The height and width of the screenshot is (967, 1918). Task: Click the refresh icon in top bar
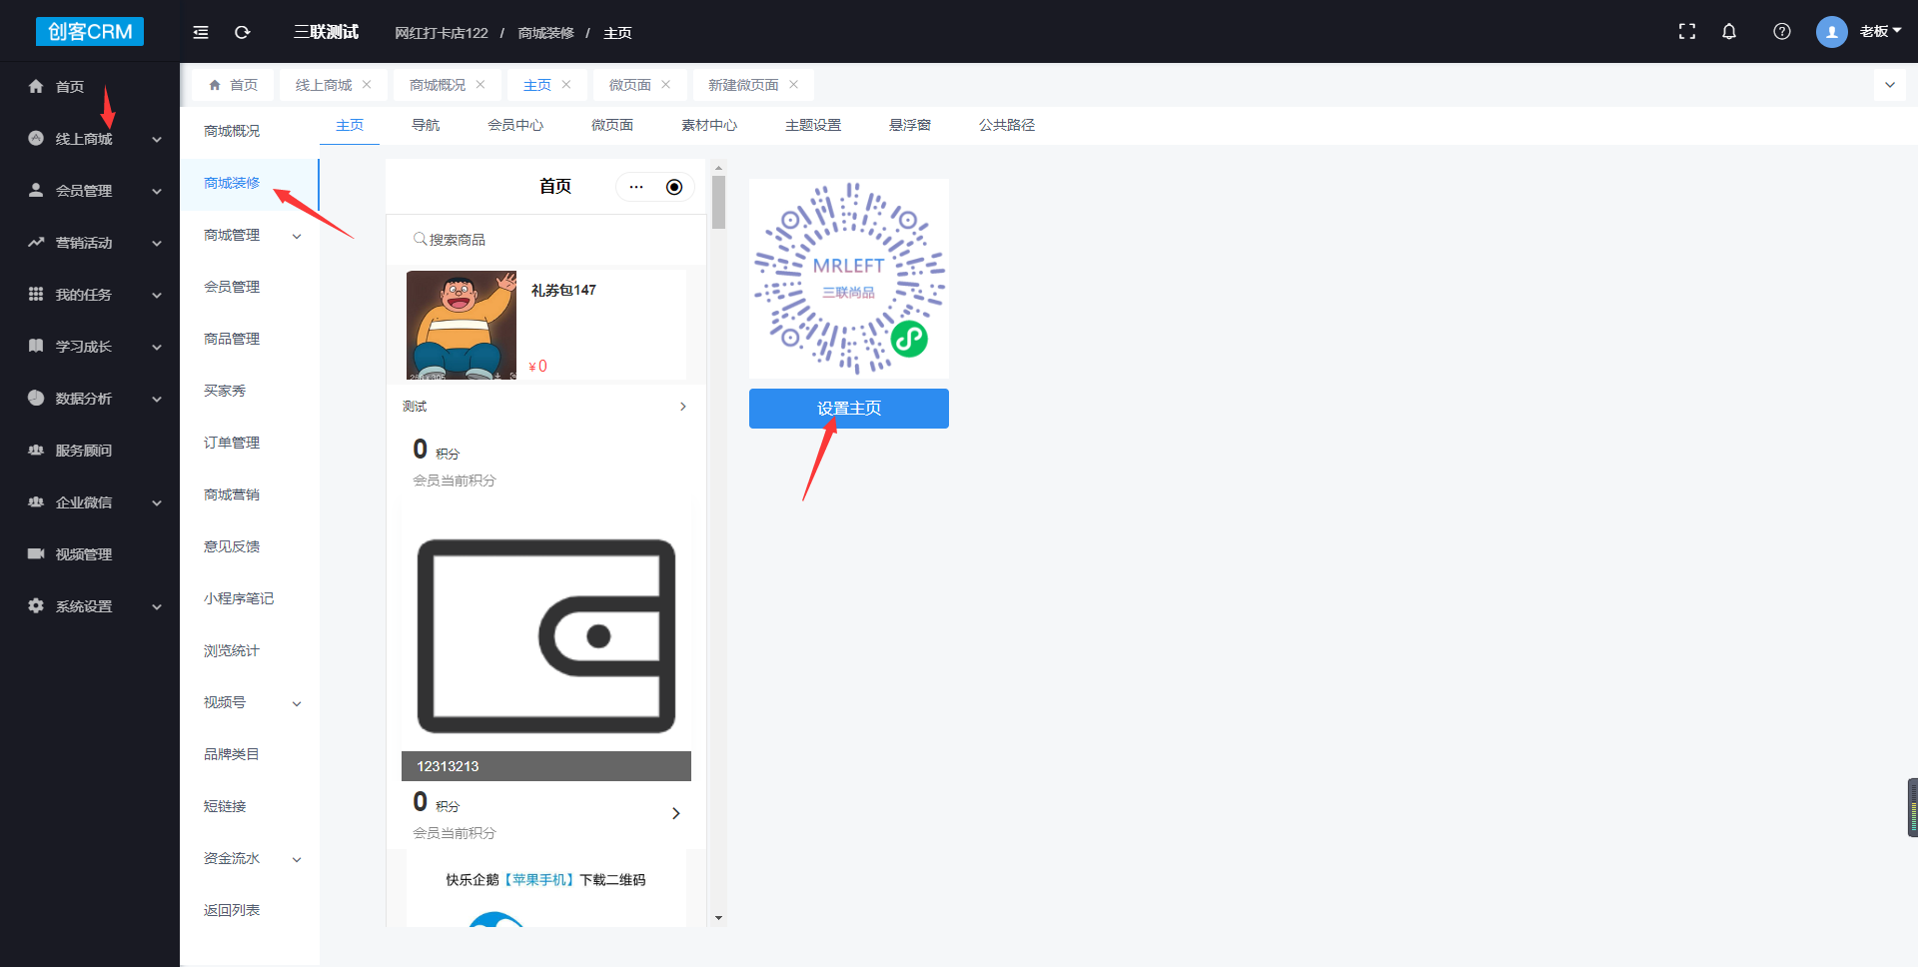point(242,32)
